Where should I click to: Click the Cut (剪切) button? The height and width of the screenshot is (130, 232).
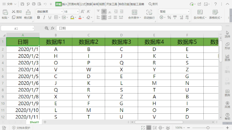[17, 12]
